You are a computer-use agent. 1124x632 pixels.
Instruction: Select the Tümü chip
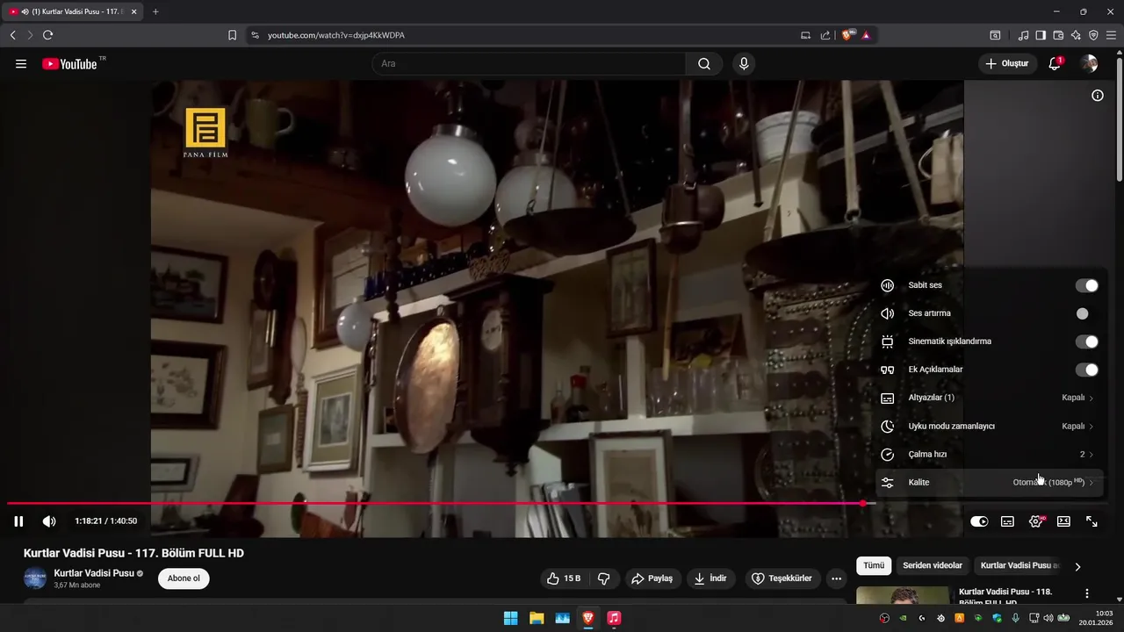point(874,566)
